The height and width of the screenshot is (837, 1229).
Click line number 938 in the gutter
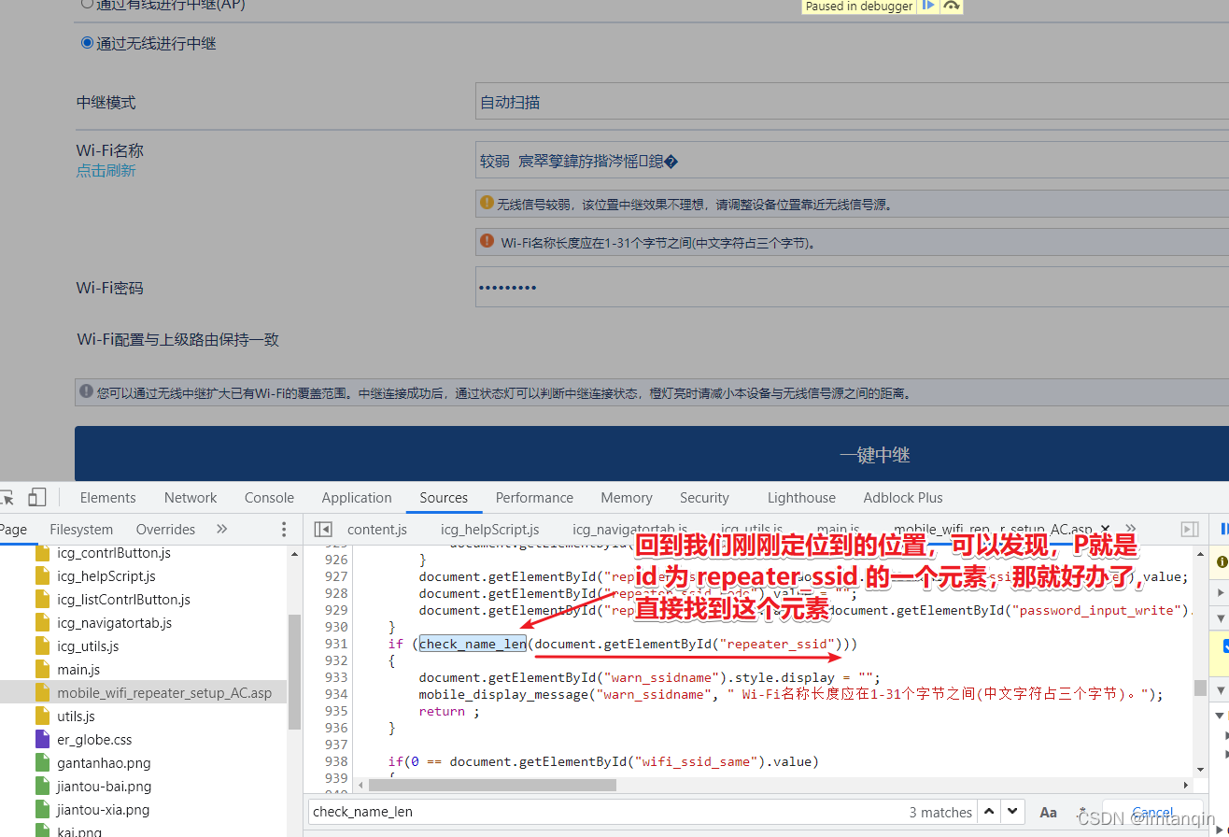[336, 761]
